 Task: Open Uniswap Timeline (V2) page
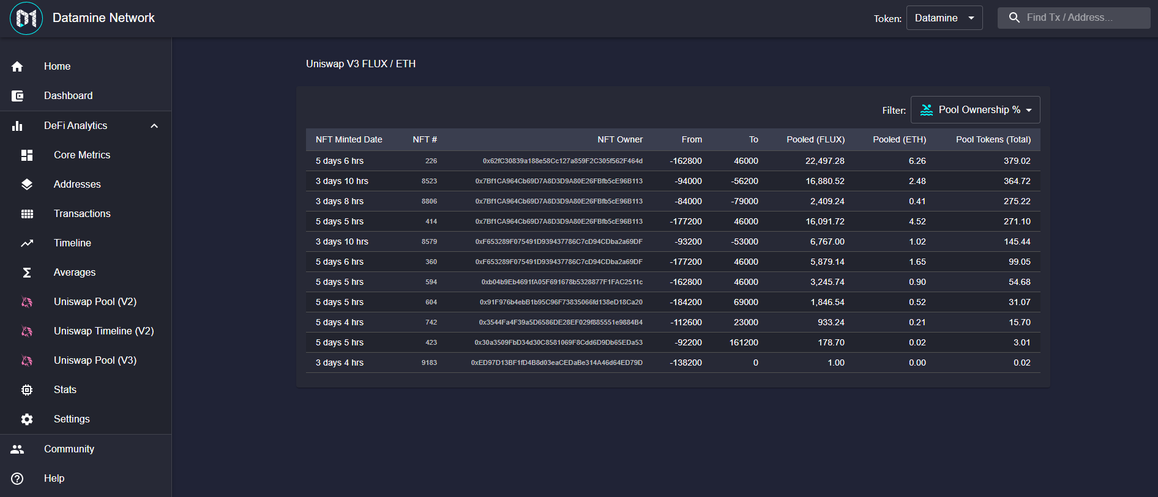[86, 331]
